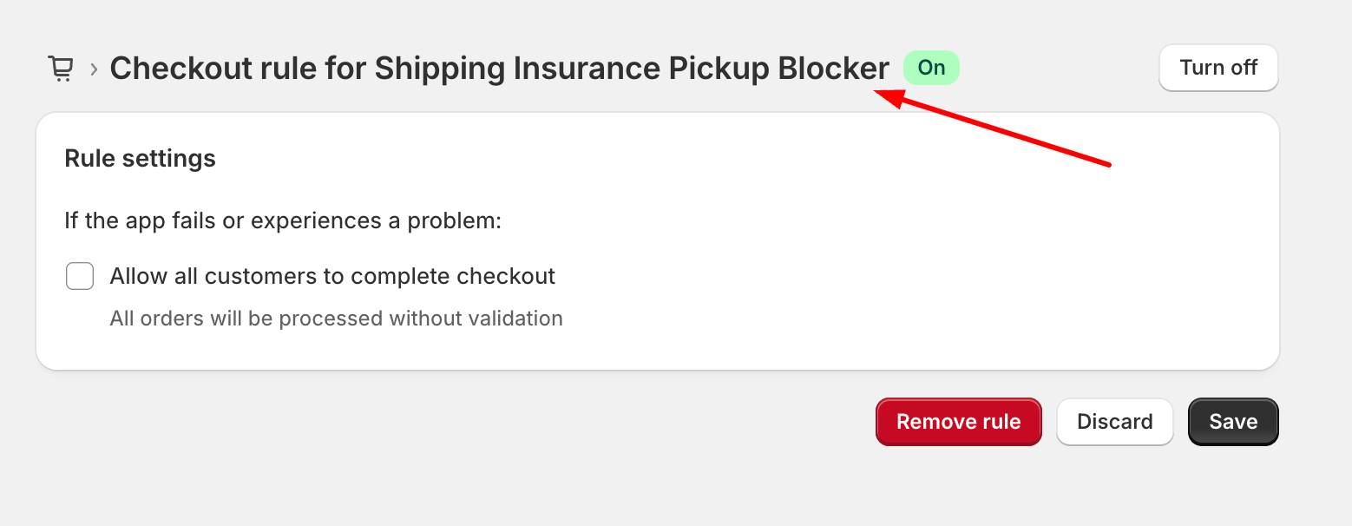Screen dimensions: 1352x526
Task: Enable Allow all customers to complete checkout checkbox
Action: click(x=80, y=277)
